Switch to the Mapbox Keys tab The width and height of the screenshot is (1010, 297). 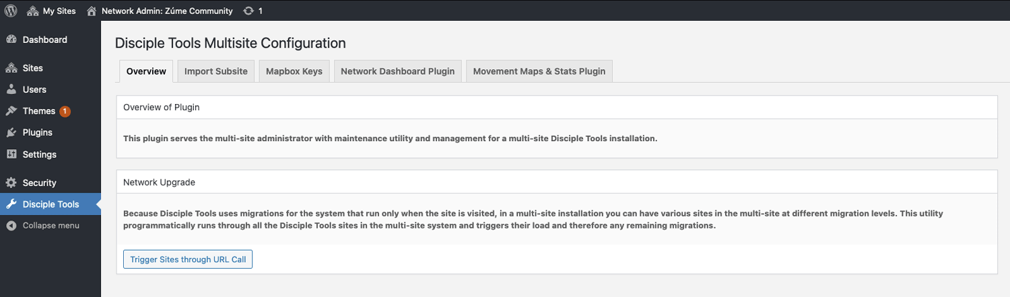[294, 71]
